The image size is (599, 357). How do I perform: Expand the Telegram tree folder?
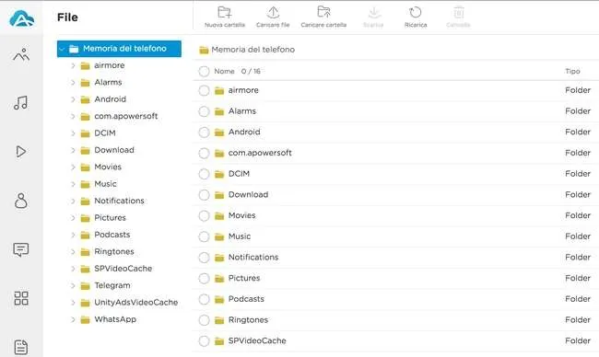click(73, 285)
